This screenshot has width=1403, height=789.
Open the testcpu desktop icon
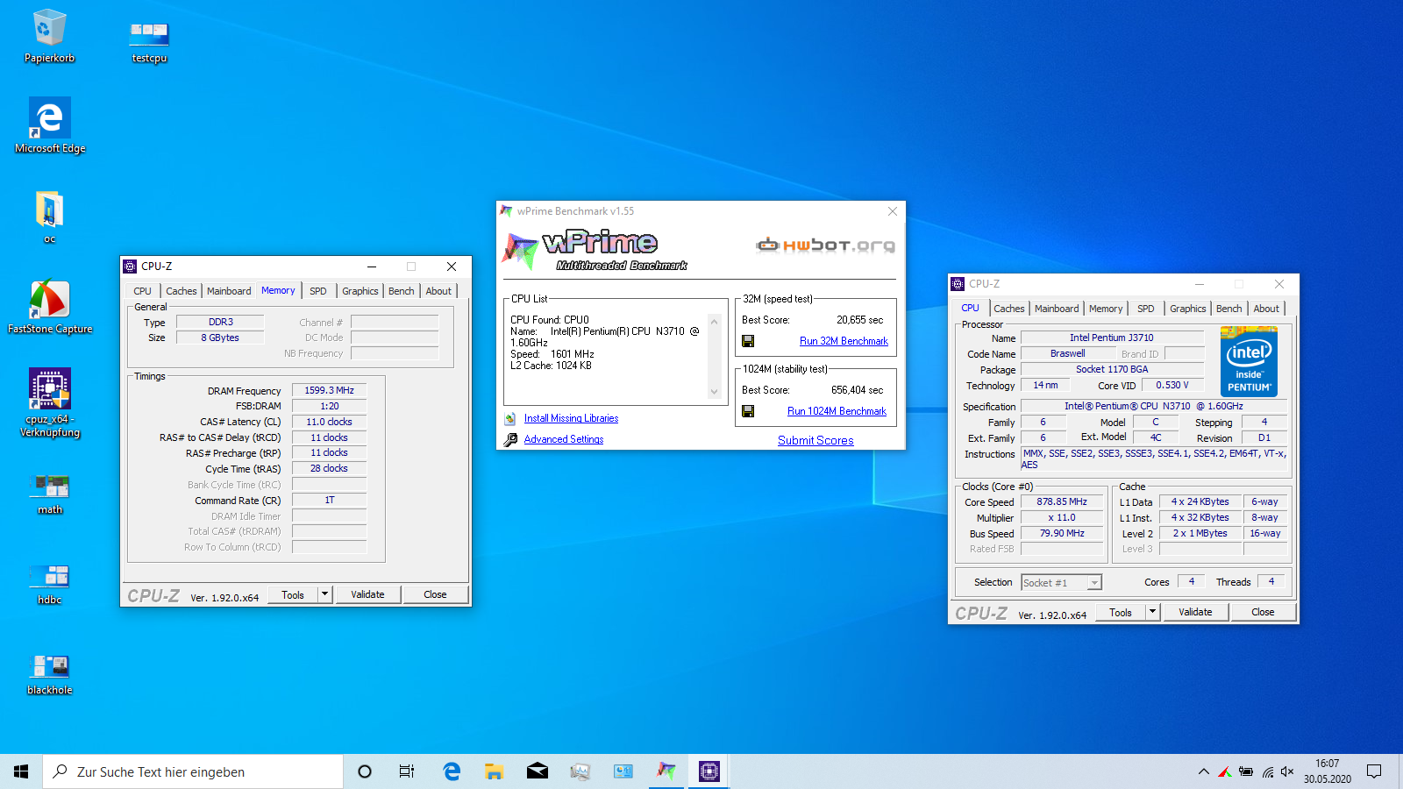pos(149,43)
